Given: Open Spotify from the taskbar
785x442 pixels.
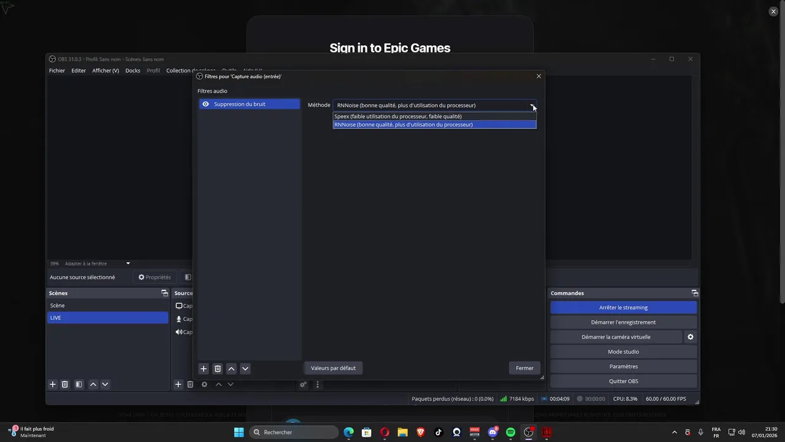Looking at the screenshot, I should (510, 432).
